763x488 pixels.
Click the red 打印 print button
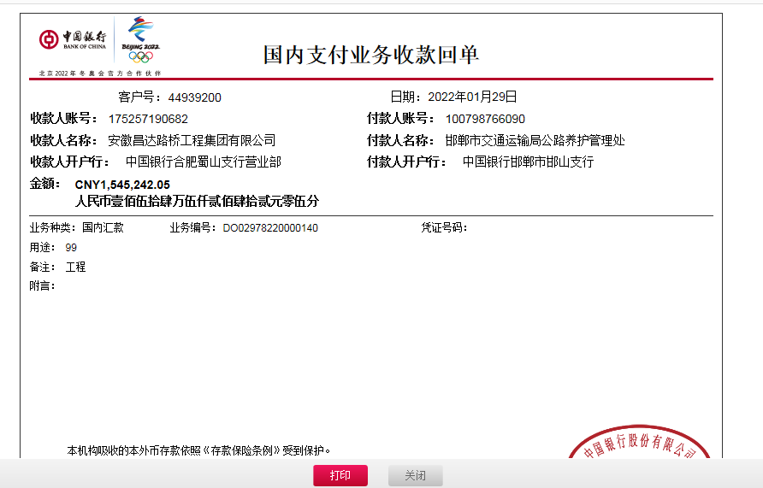[x=340, y=476]
